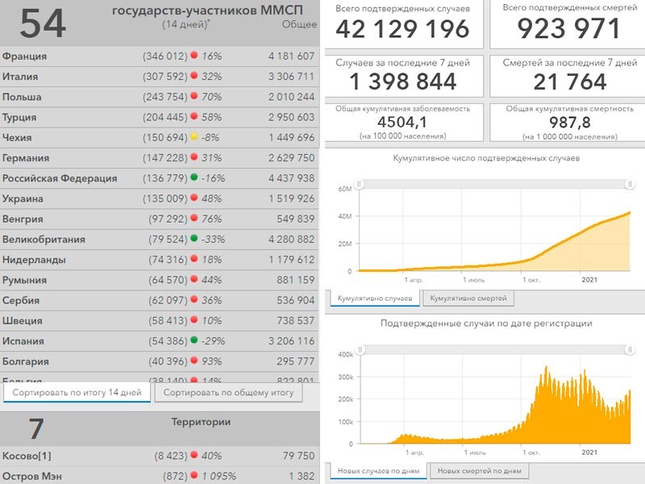
Task: Click the red indicator dot next to Франция
Action: pos(194,56)
